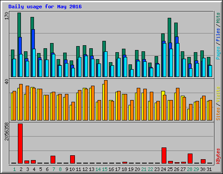Click the KBytes legend label
The width and height of the screenshot is (223, 174).
click(218, 156)
